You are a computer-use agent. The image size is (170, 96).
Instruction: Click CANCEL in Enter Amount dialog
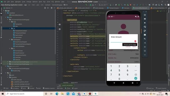click(128, 47)
